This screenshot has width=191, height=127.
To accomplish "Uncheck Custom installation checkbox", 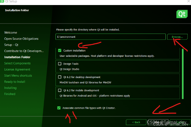I will pyautogui.click(x=60, y=50).
